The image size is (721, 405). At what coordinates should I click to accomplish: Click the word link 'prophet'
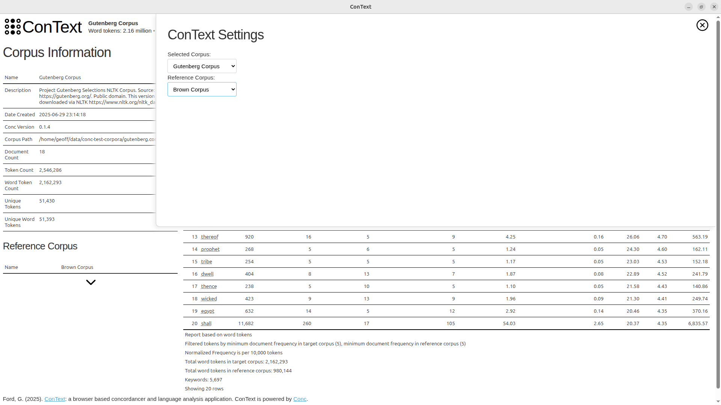[211, 249]
